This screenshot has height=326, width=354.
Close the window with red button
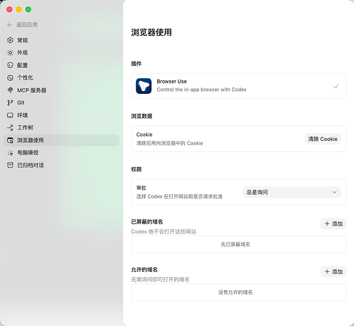pyautogui.click(x=10, y=10)
